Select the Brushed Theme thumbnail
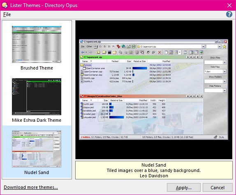The image size is (236, 195). pos(37,44)
